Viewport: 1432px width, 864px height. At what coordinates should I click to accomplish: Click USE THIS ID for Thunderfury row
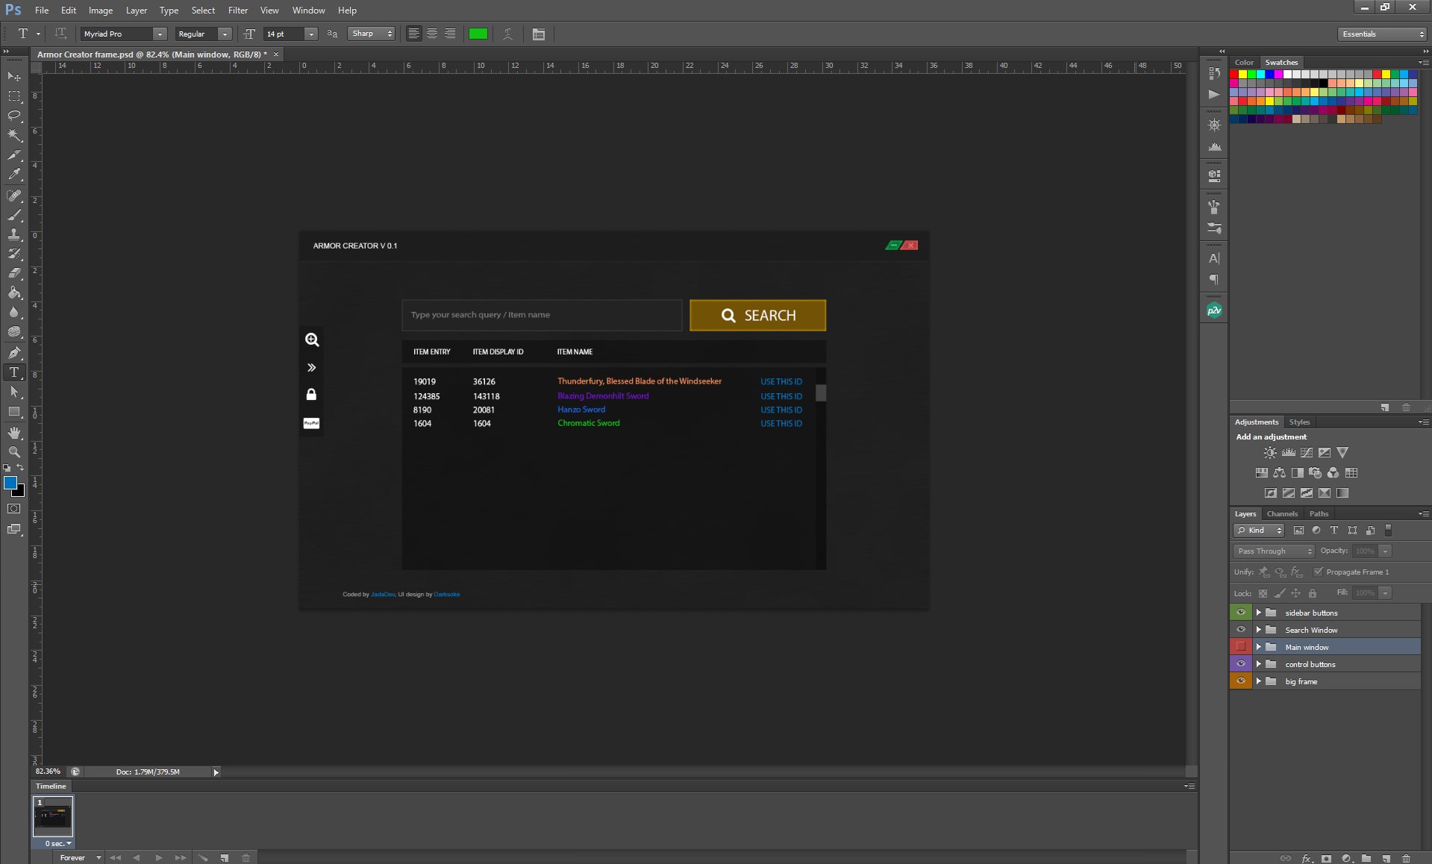(x=781, y=381)
